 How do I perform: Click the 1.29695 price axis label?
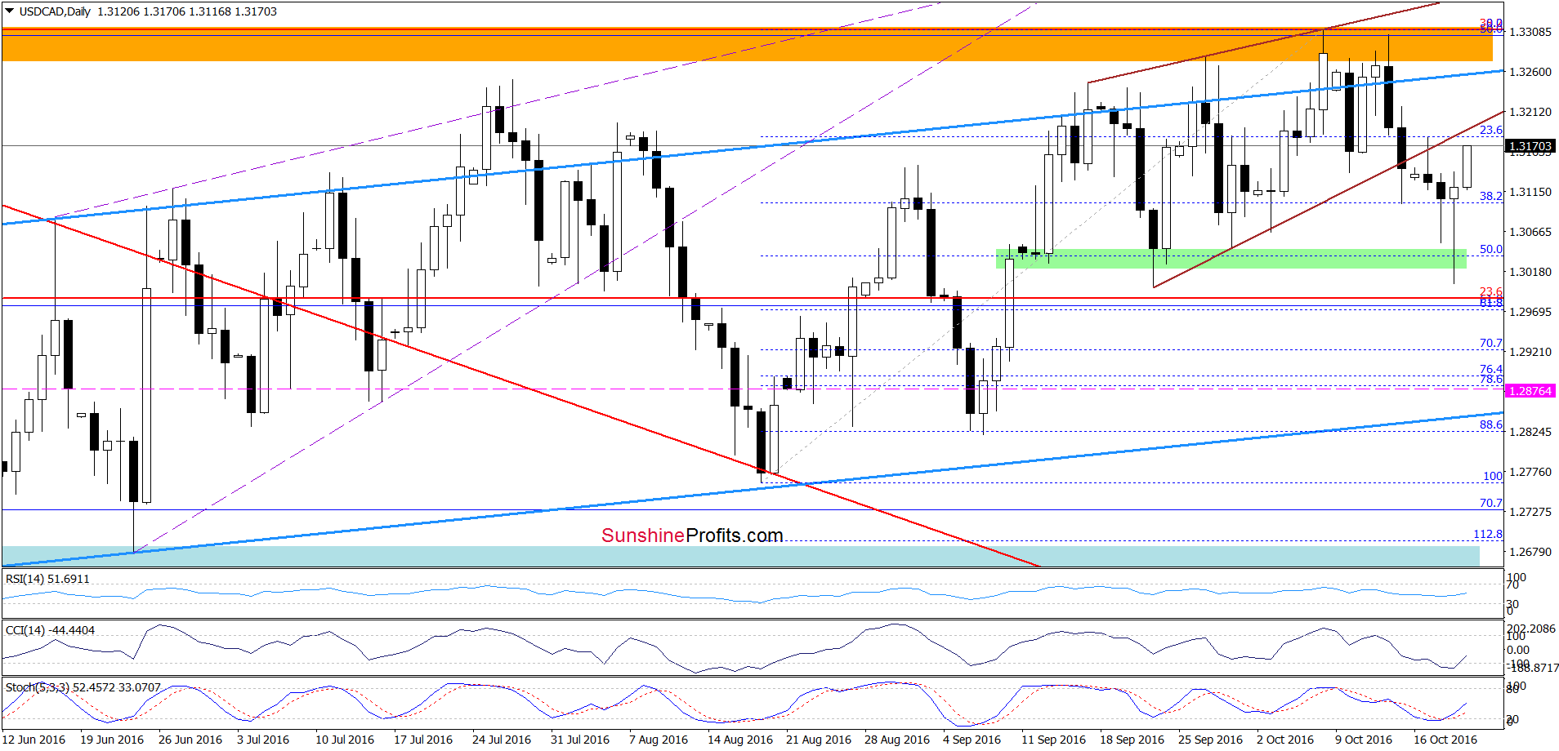click(x=1530, y=312)
